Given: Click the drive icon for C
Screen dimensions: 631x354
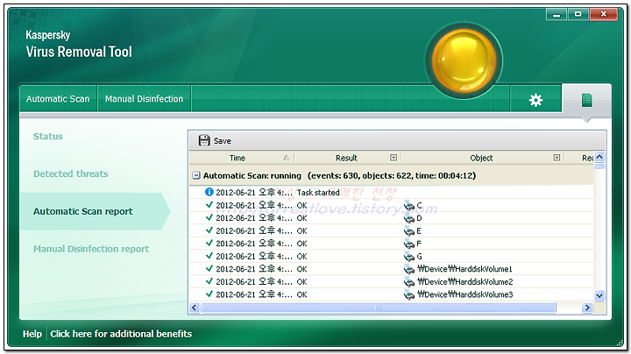Looking at the screenshot, I should pyautogui.click(x=409, y=206).
